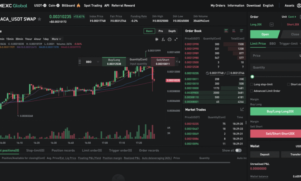Select the 4hour timeframe

pos(37,39)
